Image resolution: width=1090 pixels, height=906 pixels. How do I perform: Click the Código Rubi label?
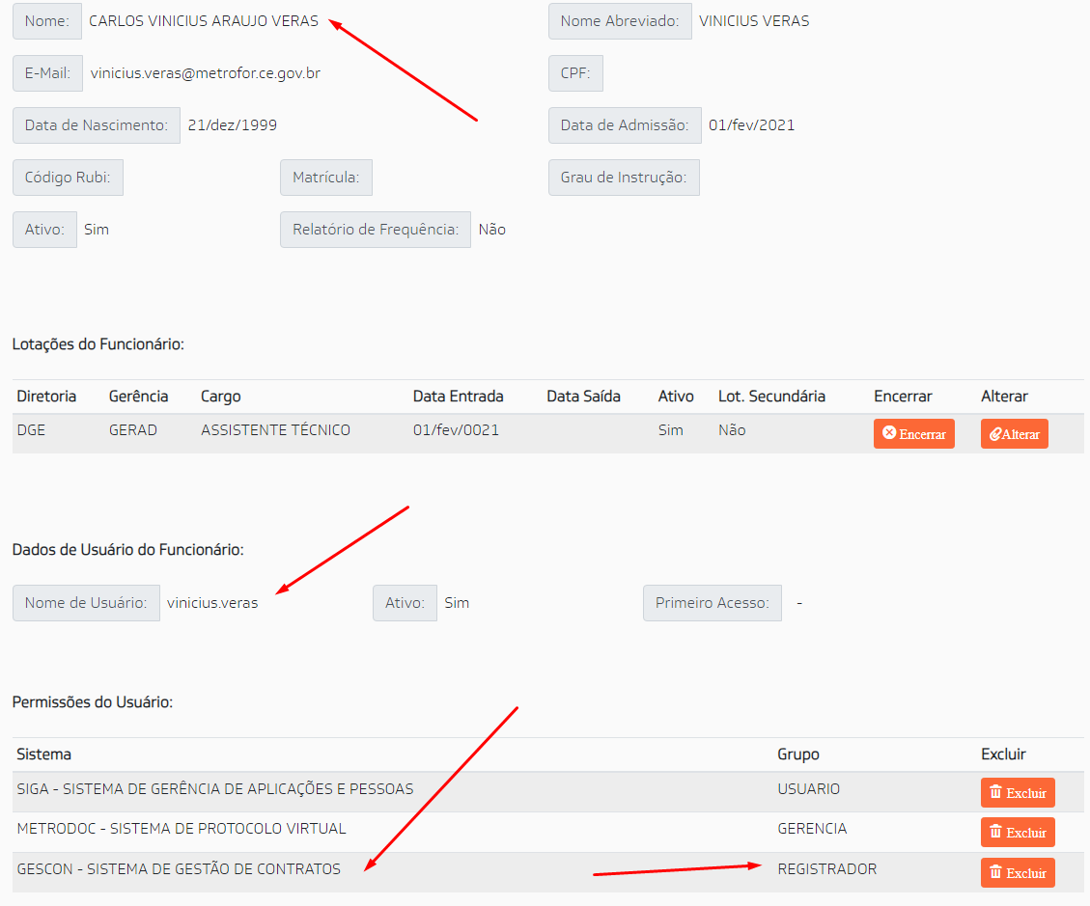[69, 178]
